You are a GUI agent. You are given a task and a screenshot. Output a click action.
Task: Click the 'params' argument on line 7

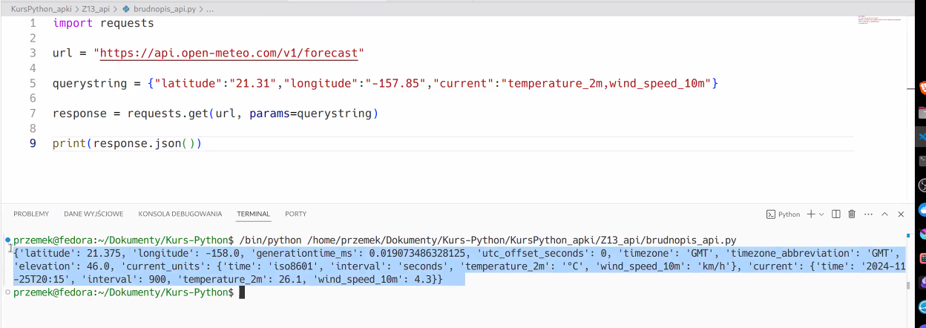click(269, 114)
